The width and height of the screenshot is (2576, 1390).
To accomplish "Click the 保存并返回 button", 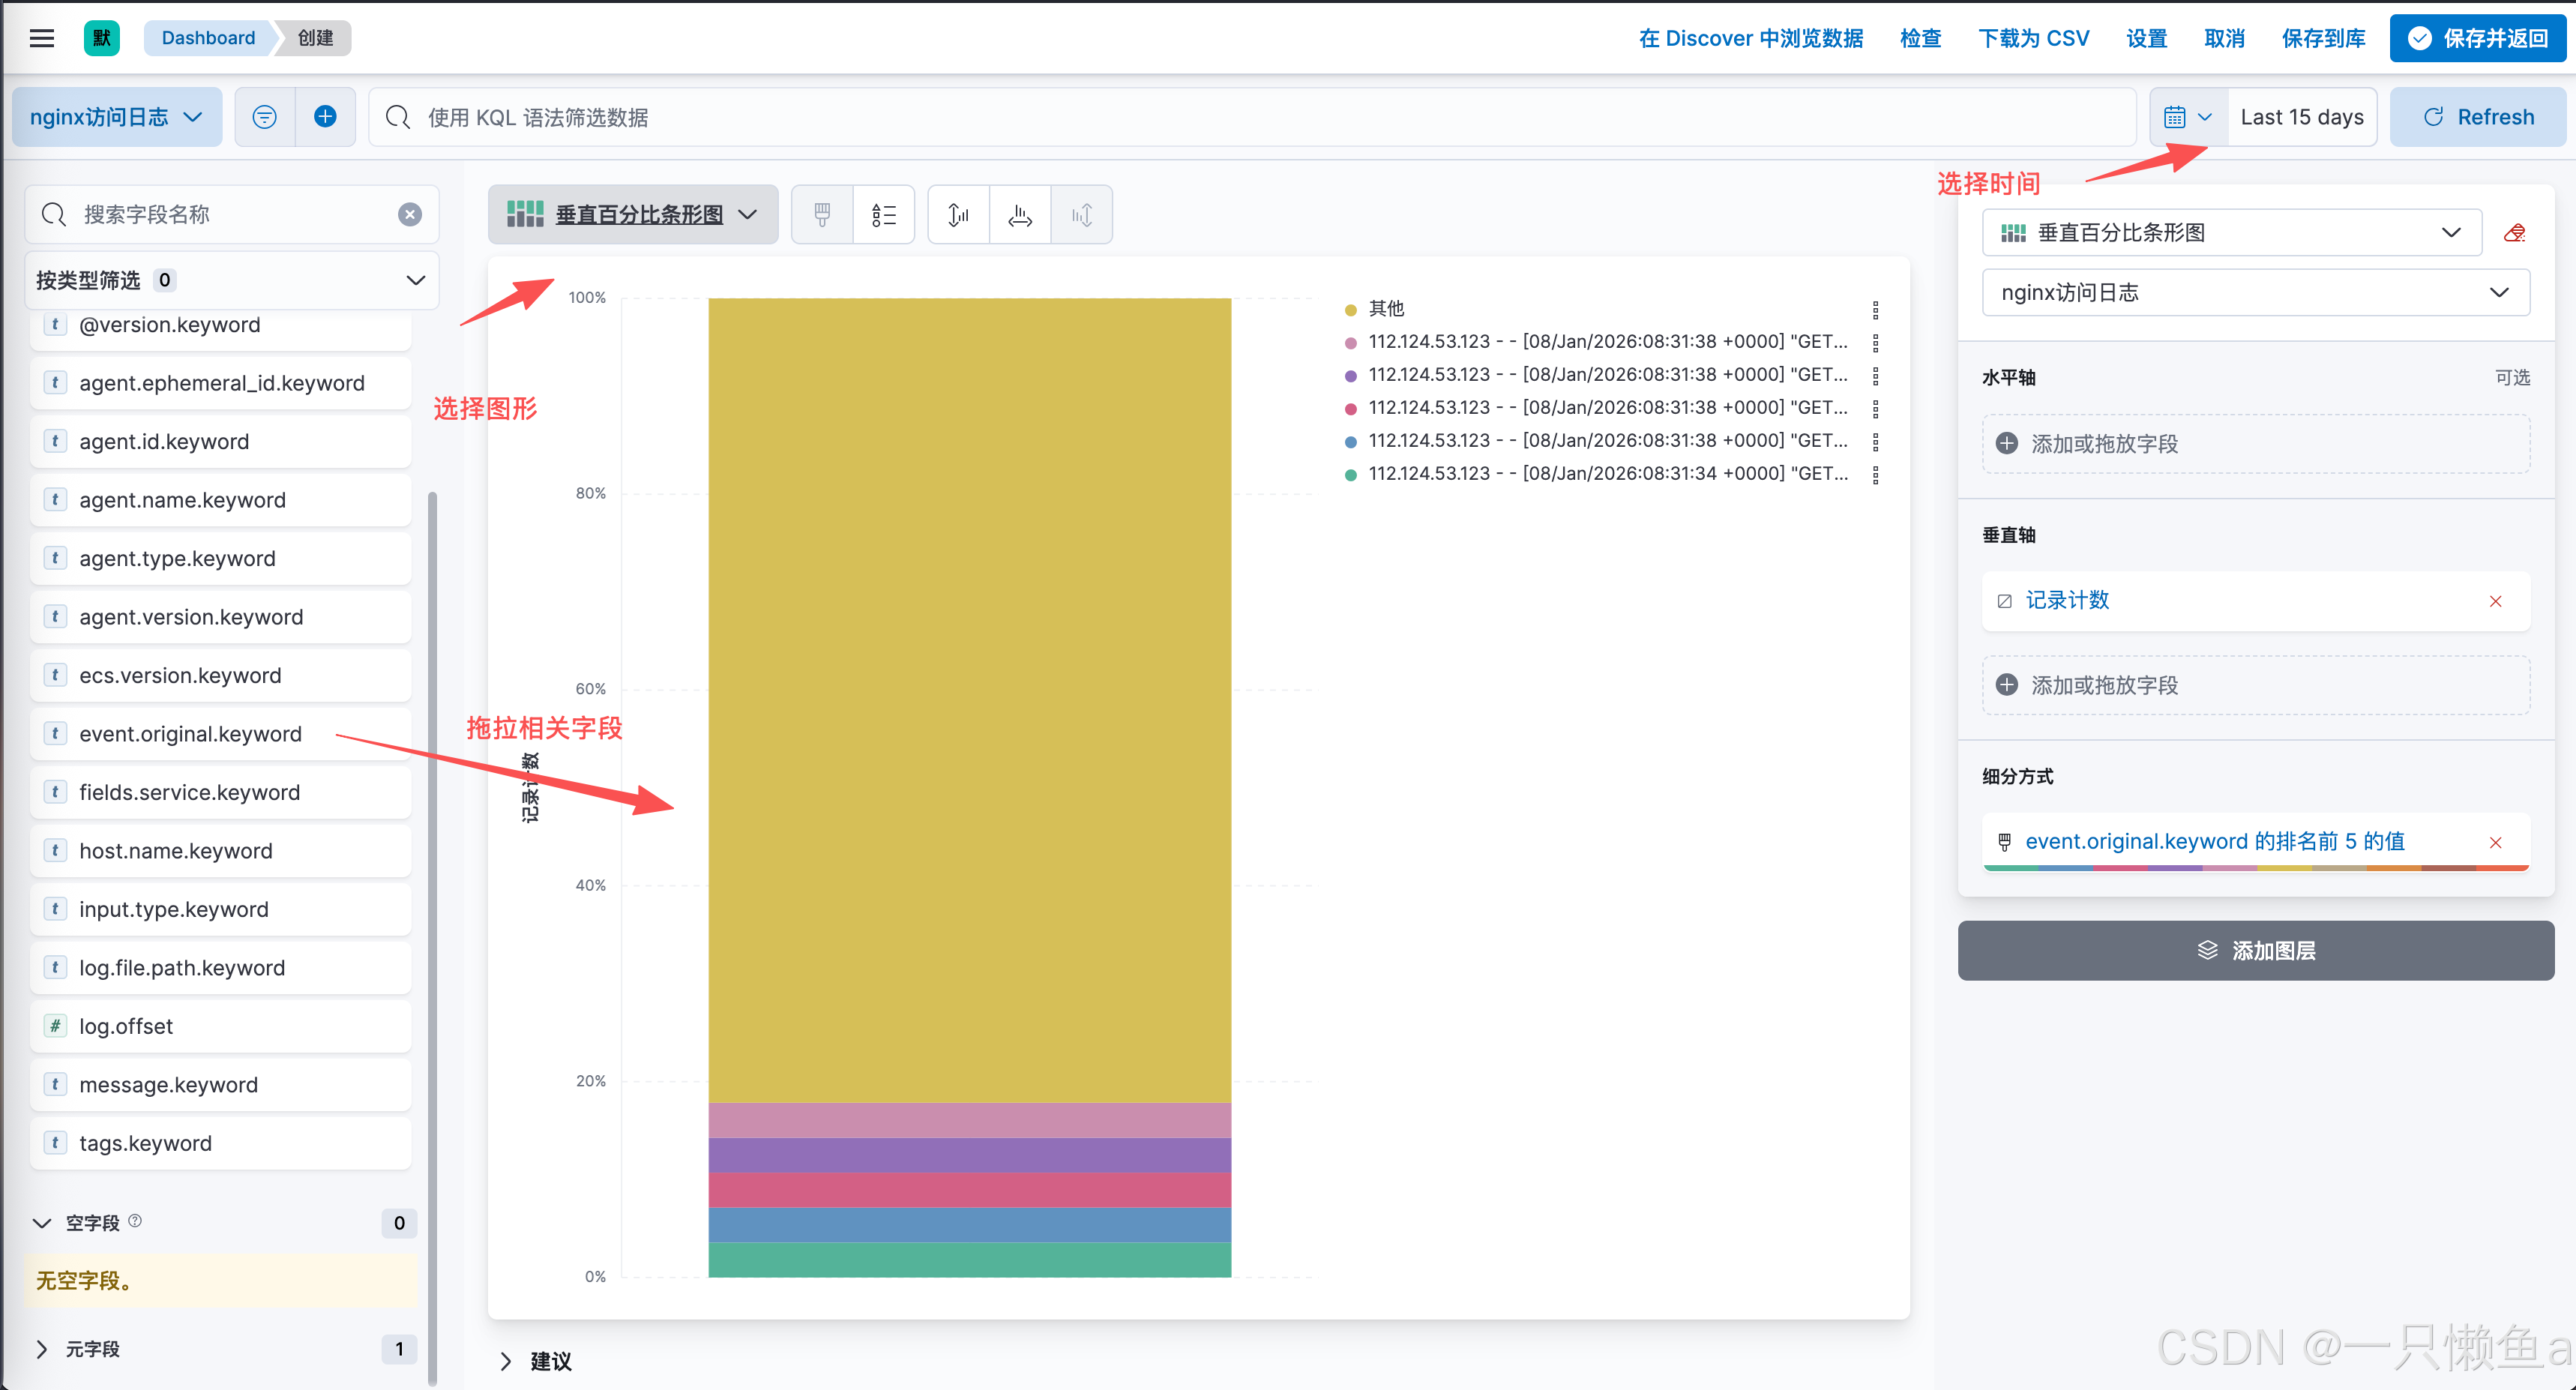I will coord(2477,38).
